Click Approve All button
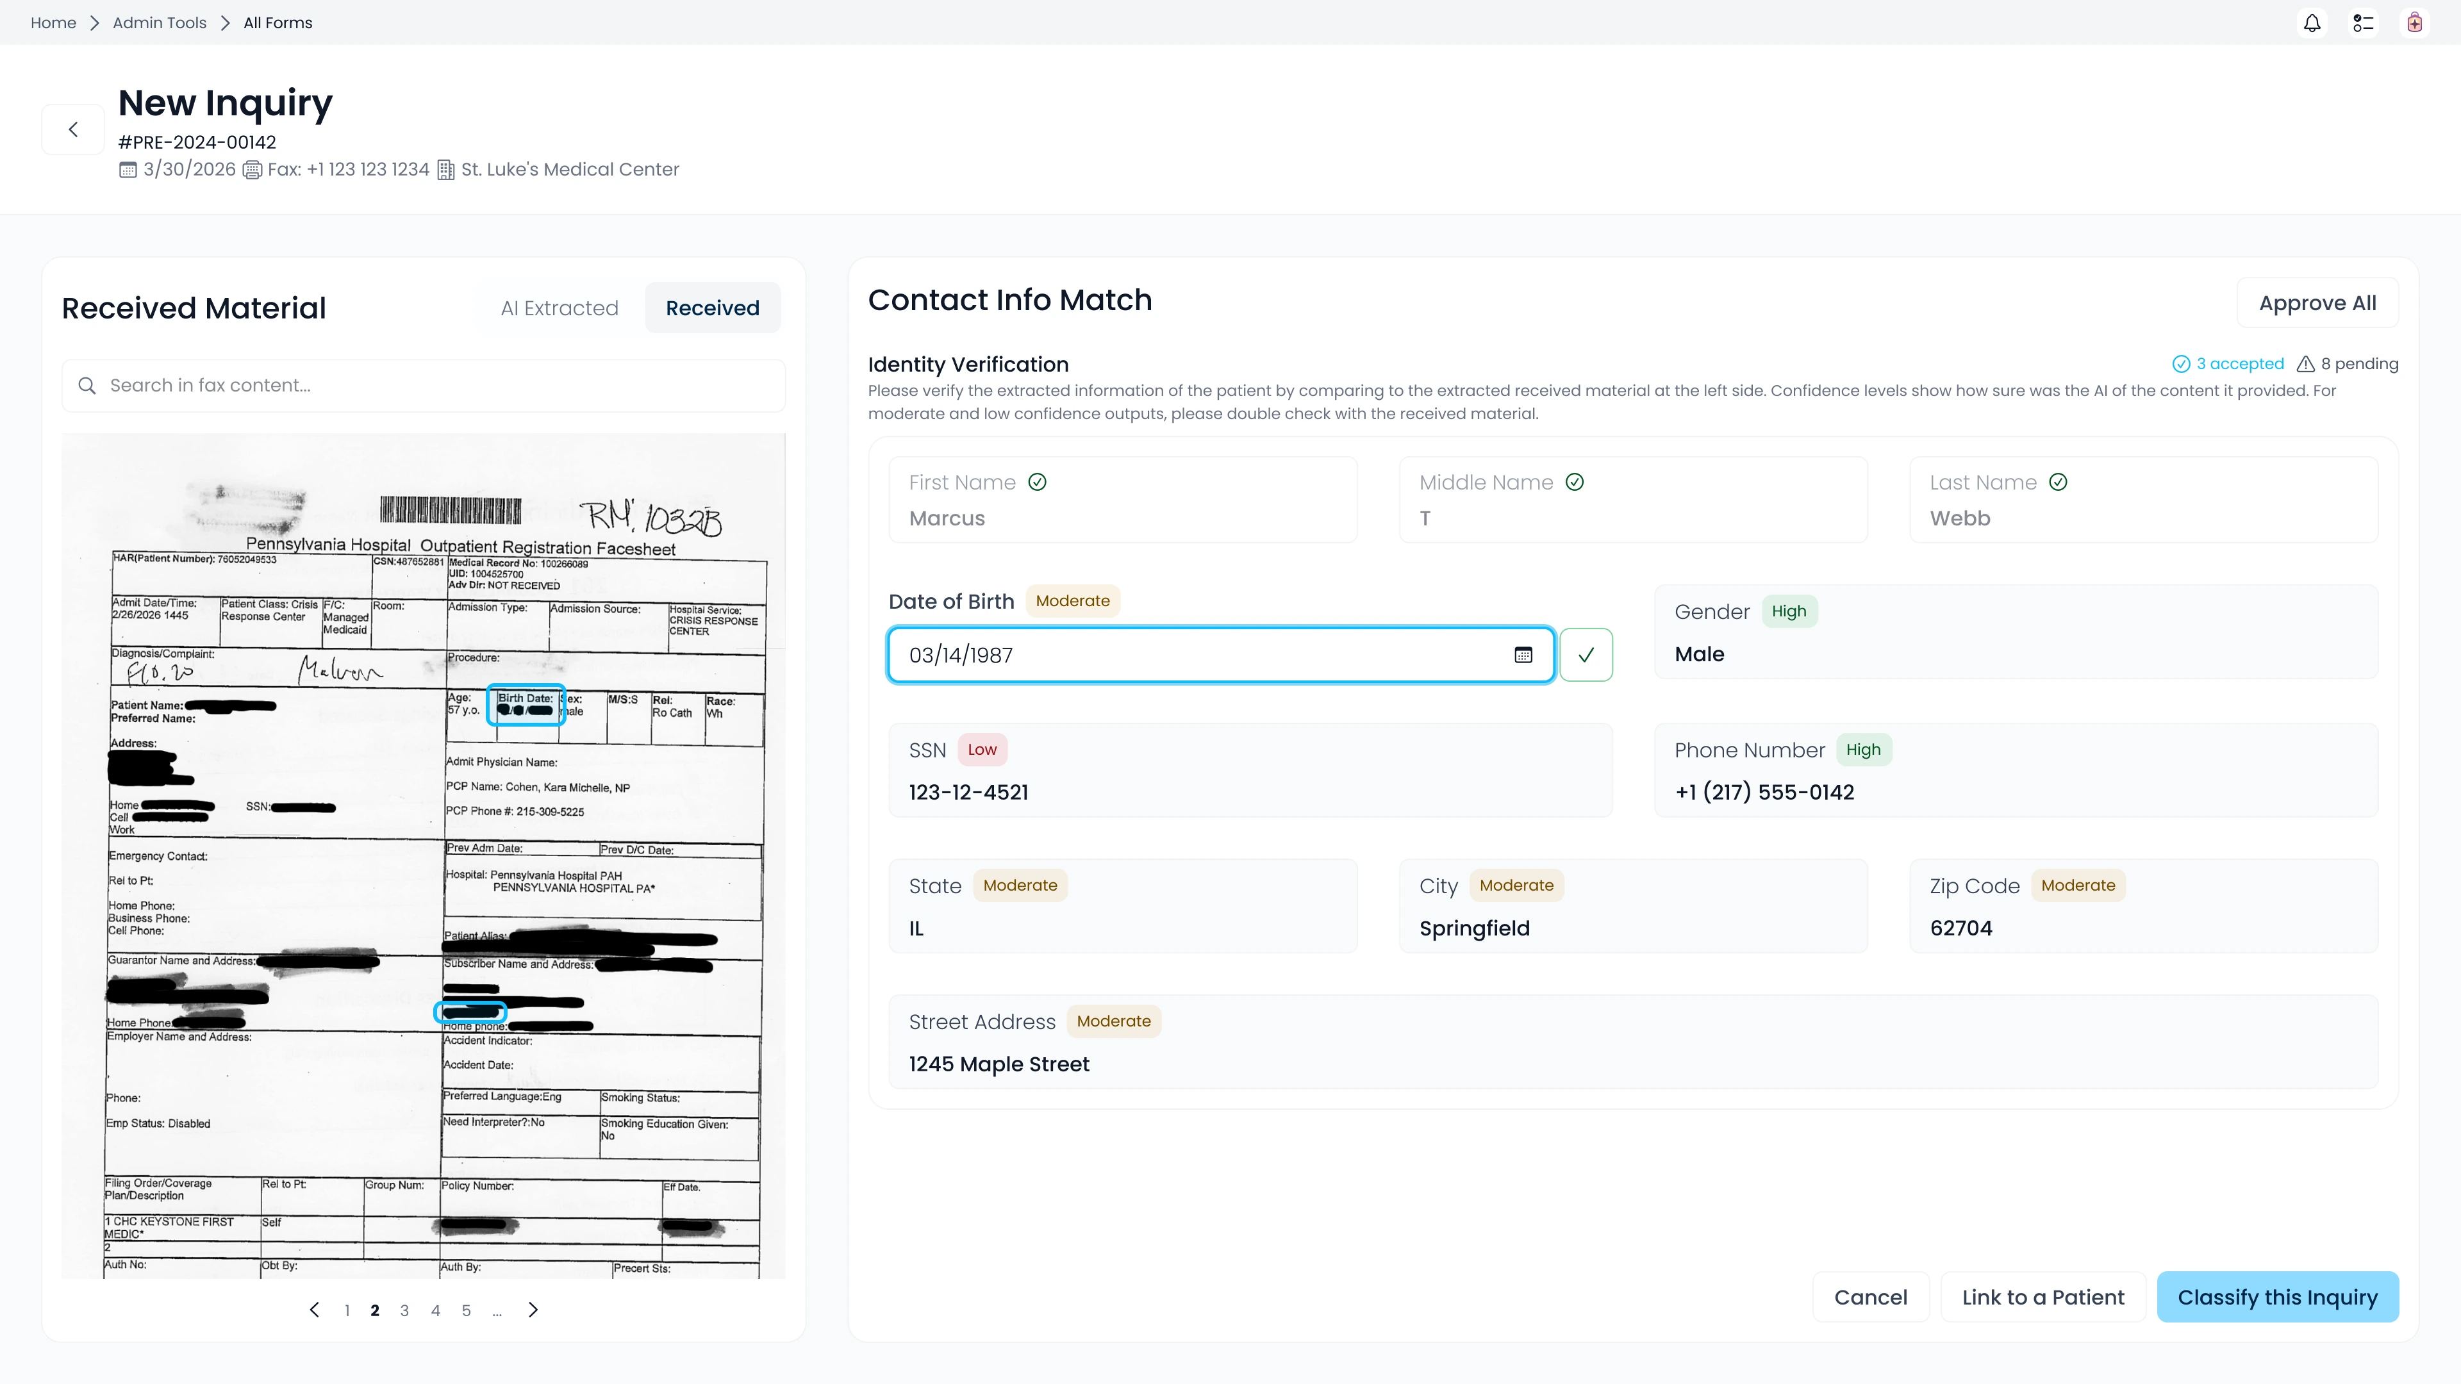Viewport: 2461px width, 1384px height. coord(2317,304)
